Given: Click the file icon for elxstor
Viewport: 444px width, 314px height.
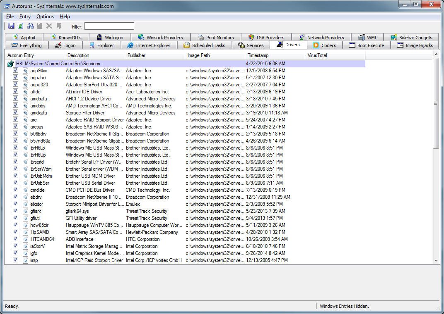Looking at the screenshot, I should tap(26, 204).
